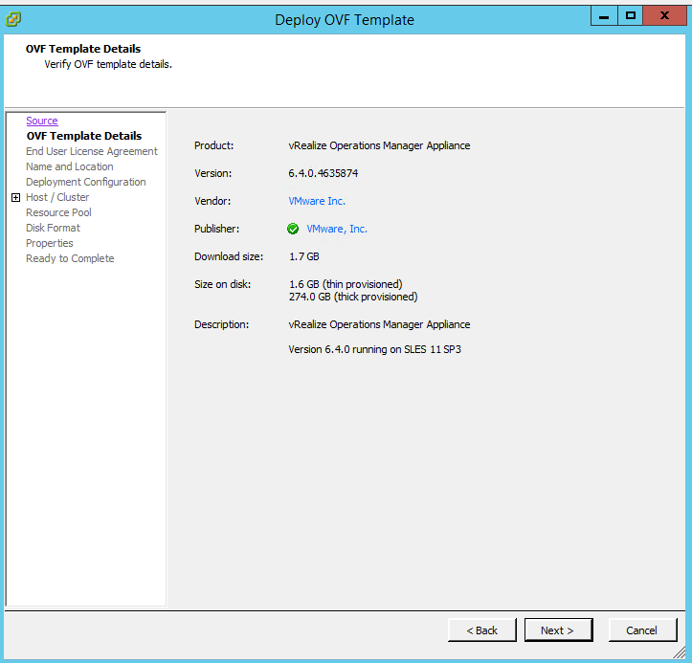Select OVF Template Details step

(x=83, y=136)
